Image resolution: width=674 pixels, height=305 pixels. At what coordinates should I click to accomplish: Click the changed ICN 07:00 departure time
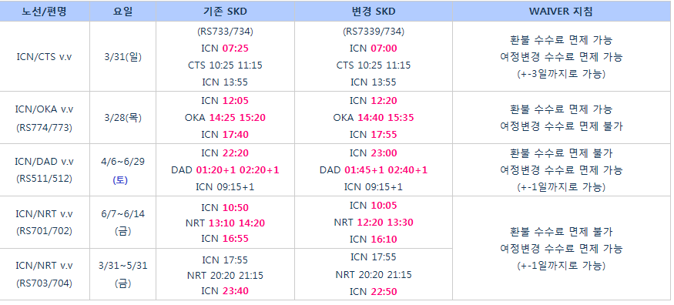pyautogui.click(x=374, y=48)
